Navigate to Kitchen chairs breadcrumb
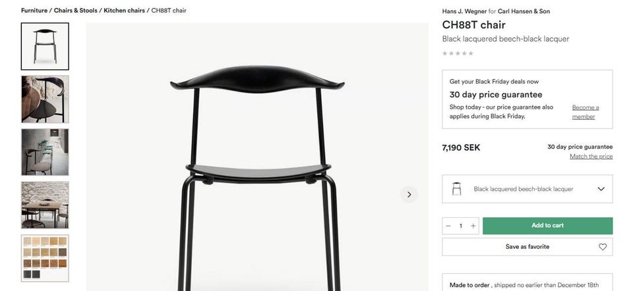The image size is (633, 291). pyautogui.click(x=125, y=11)
